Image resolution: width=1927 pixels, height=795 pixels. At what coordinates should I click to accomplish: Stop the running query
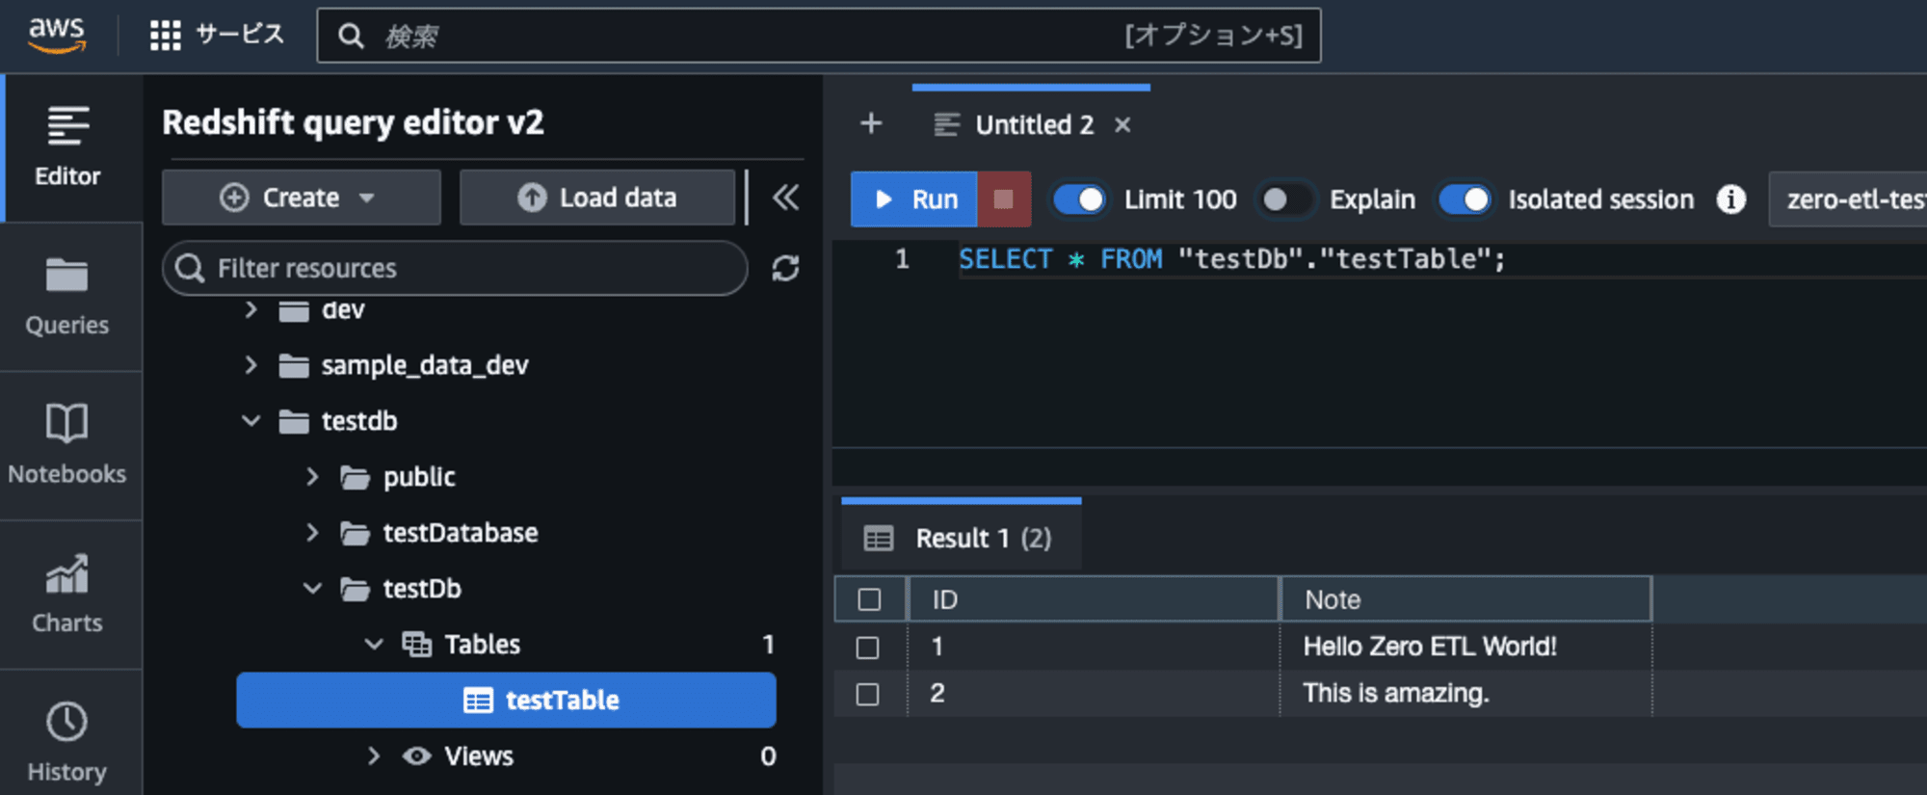tap(1004, 199)
